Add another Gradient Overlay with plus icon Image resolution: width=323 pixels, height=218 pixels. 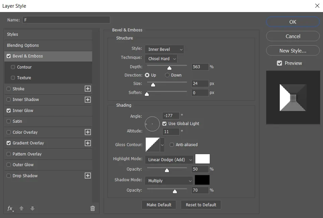88,143
